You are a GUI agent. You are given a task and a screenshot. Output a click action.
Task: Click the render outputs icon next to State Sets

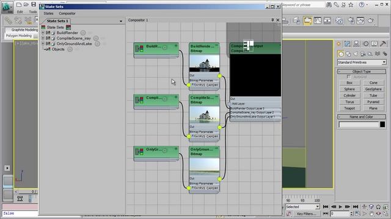[x=68, y=27]
